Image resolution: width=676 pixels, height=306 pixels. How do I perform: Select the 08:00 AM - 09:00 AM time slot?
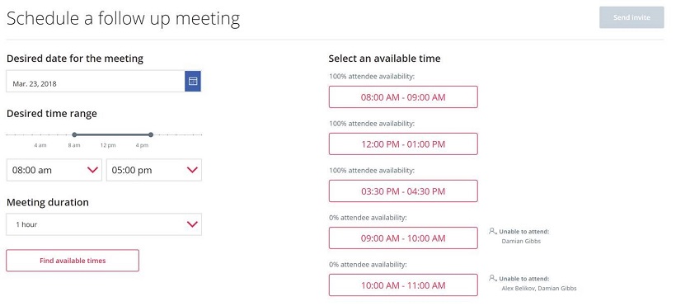click(403, 97)
